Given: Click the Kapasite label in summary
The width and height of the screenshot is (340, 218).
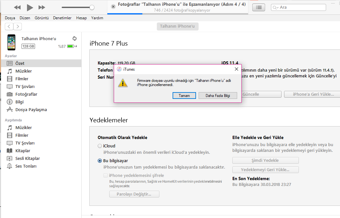Looking at the screenshot, I should pyautogui.click(x=106, y=63).
